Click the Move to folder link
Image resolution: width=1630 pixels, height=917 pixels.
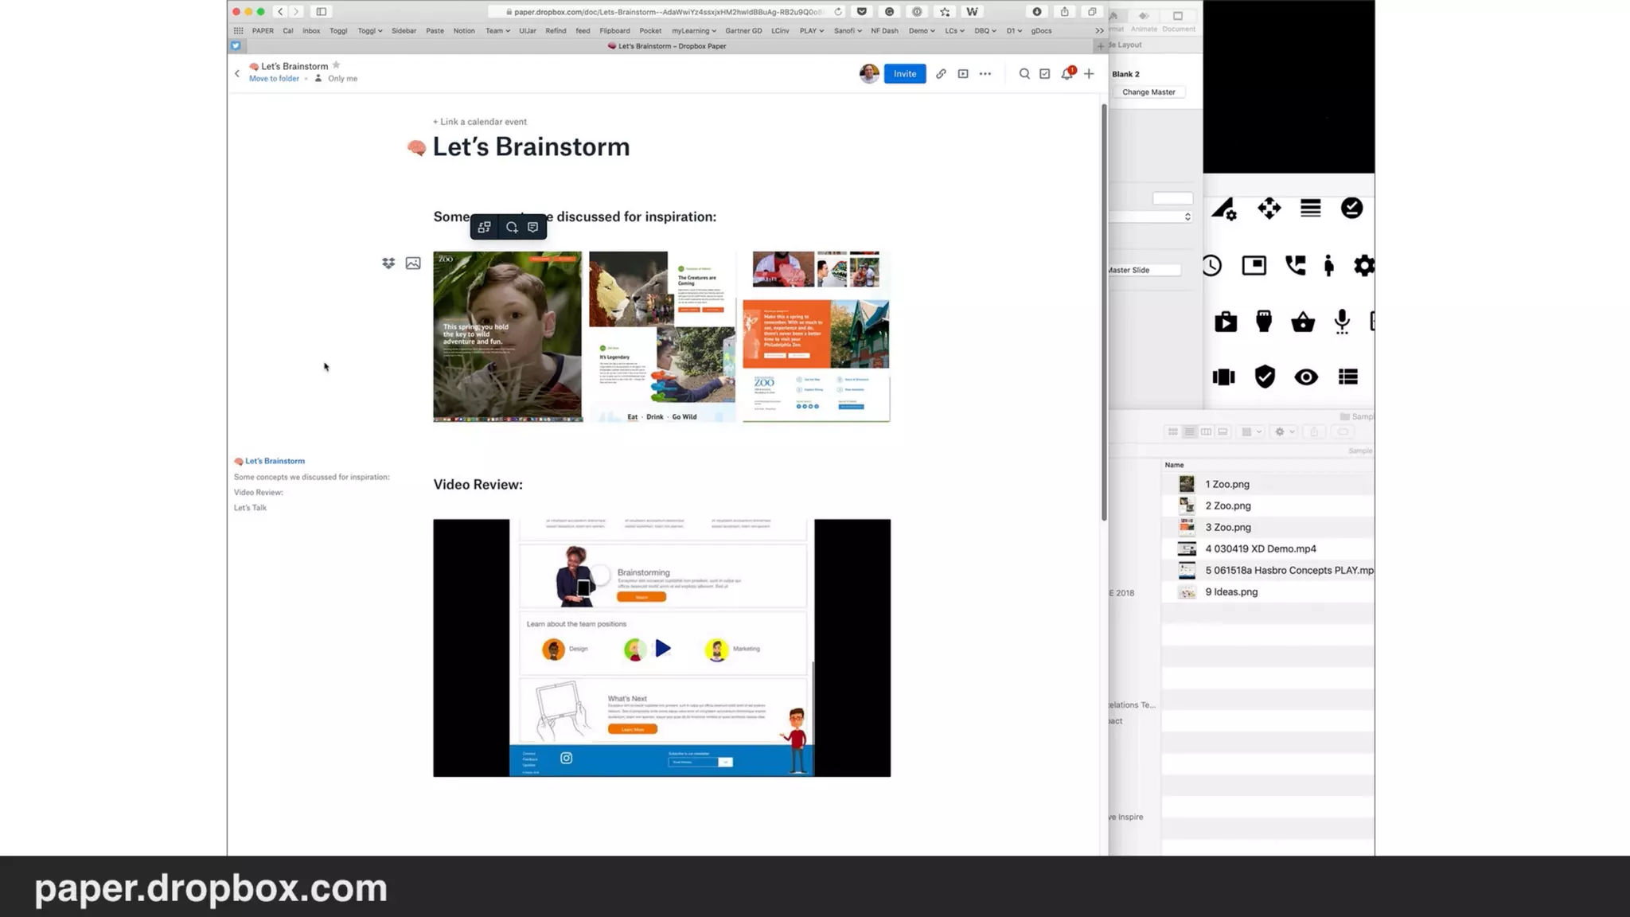click(x=274, y=79)
